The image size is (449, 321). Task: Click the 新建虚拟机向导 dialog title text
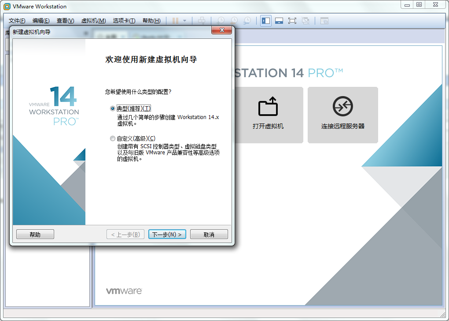[x=32, y=32]
